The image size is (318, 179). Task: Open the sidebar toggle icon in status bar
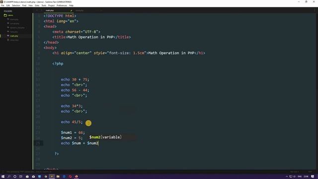click(x=3, y=172)
